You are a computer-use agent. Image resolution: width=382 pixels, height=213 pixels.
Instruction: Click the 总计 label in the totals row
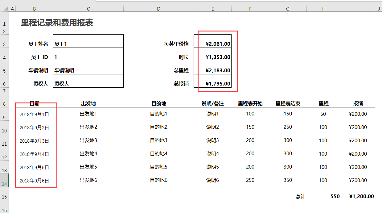coord(301,197)
